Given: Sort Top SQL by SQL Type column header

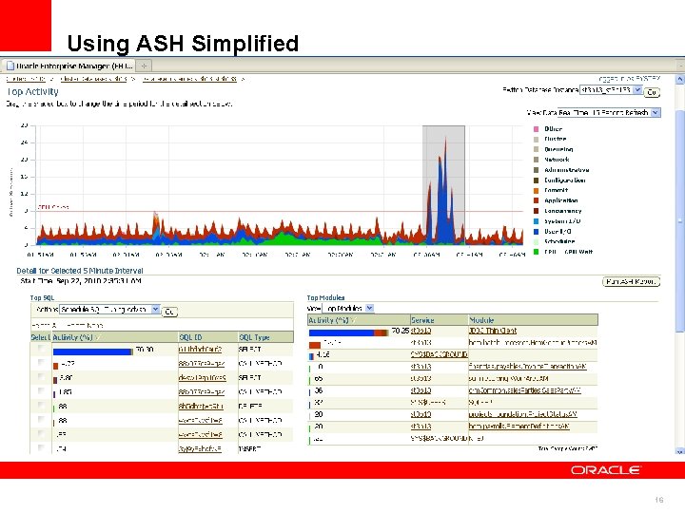Looking at the screenshot, I should tap(254, 337).
